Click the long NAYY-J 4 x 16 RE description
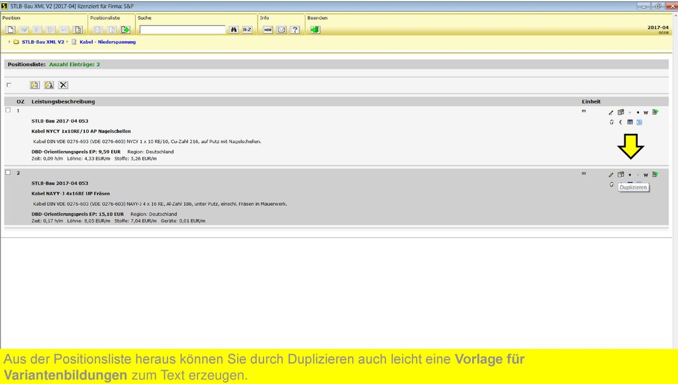 click(x=160, y=204)
